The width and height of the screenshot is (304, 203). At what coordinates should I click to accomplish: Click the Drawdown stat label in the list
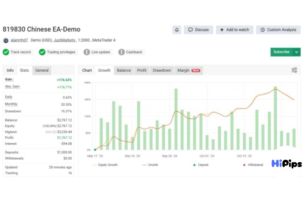click(x=13, y=111)
